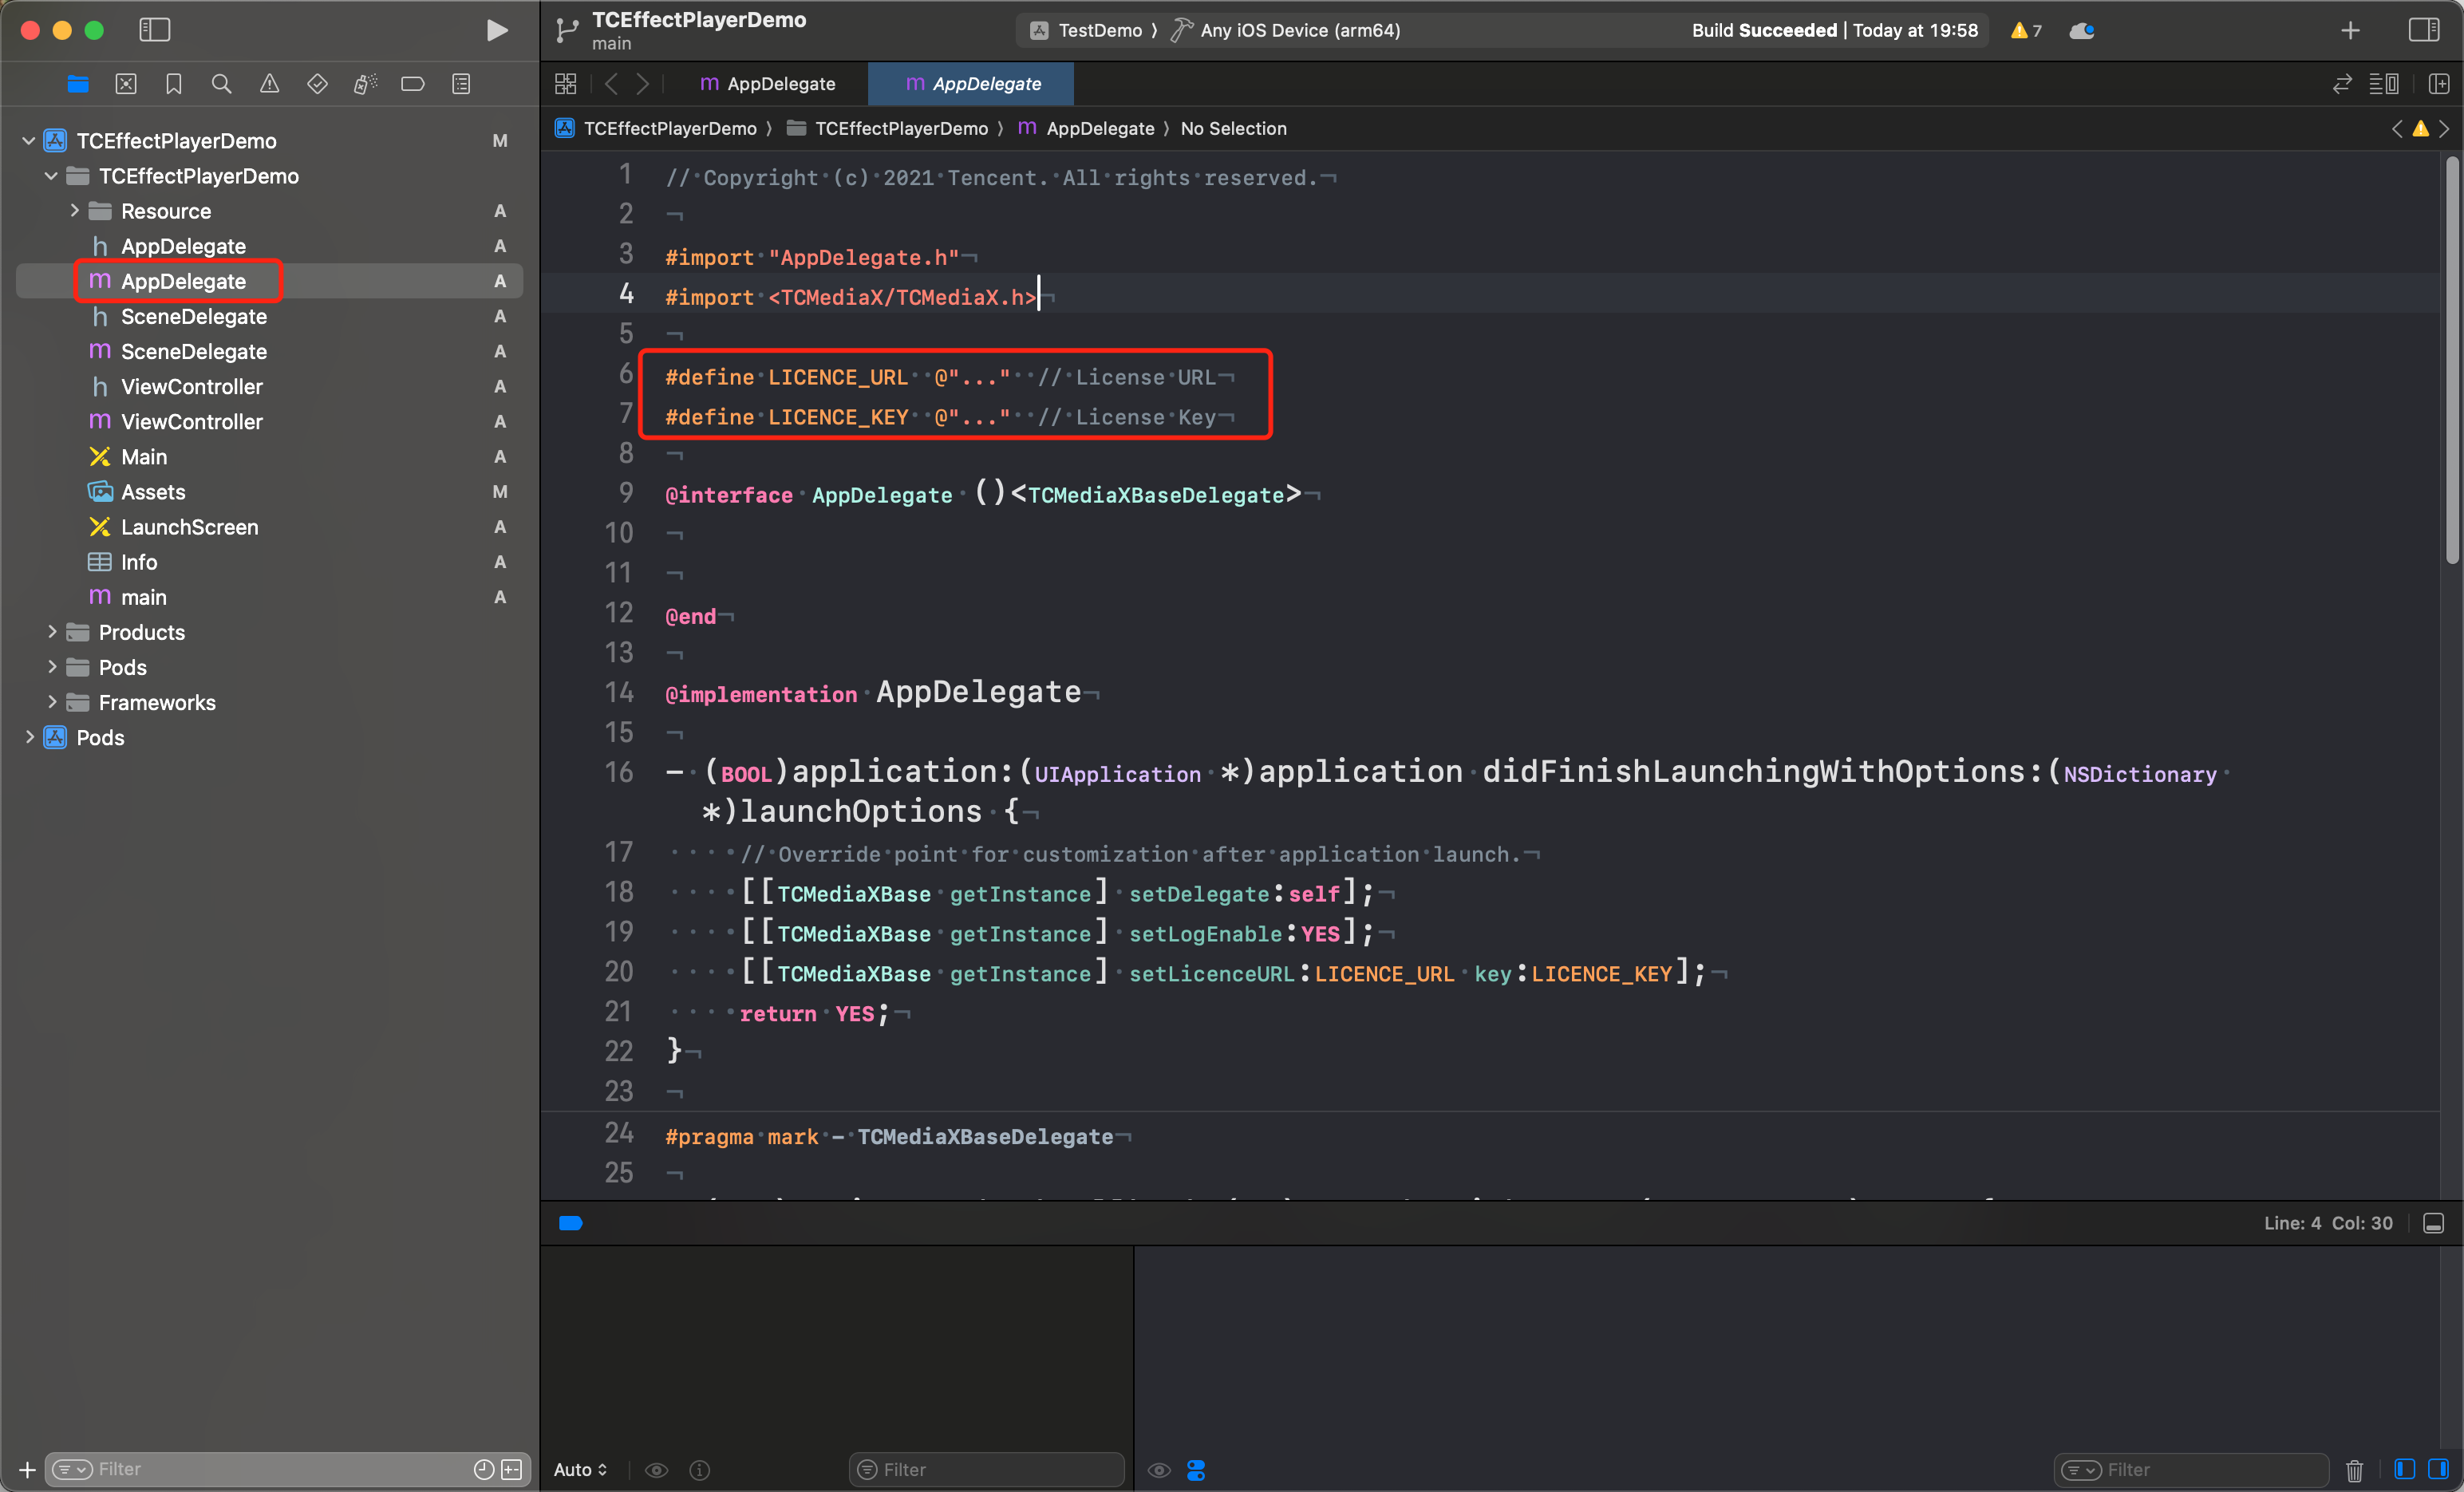2464x1492 pixels.
Task: Toggle the navigator sidebar visibility
Action: point(155,30)
